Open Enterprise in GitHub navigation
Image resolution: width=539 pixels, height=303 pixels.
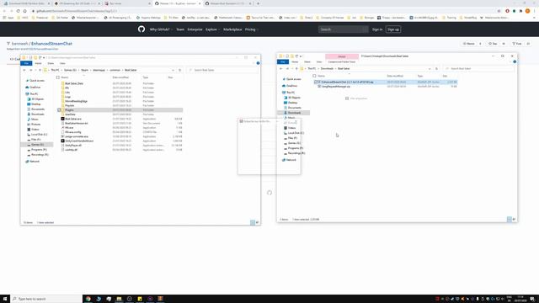195,29
